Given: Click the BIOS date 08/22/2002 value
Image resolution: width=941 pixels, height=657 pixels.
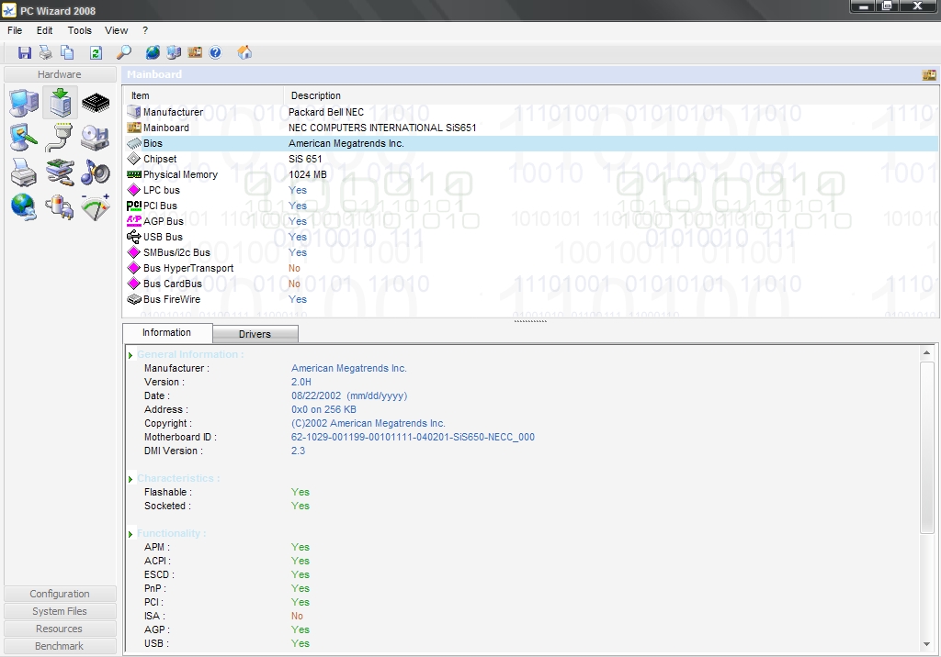Looking at the screenshot, I should point(349,395).
